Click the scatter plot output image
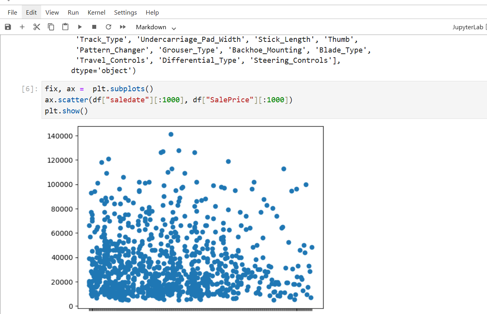Image resolution: width=487 pixels, height=314 pixels. coord(200,217)
